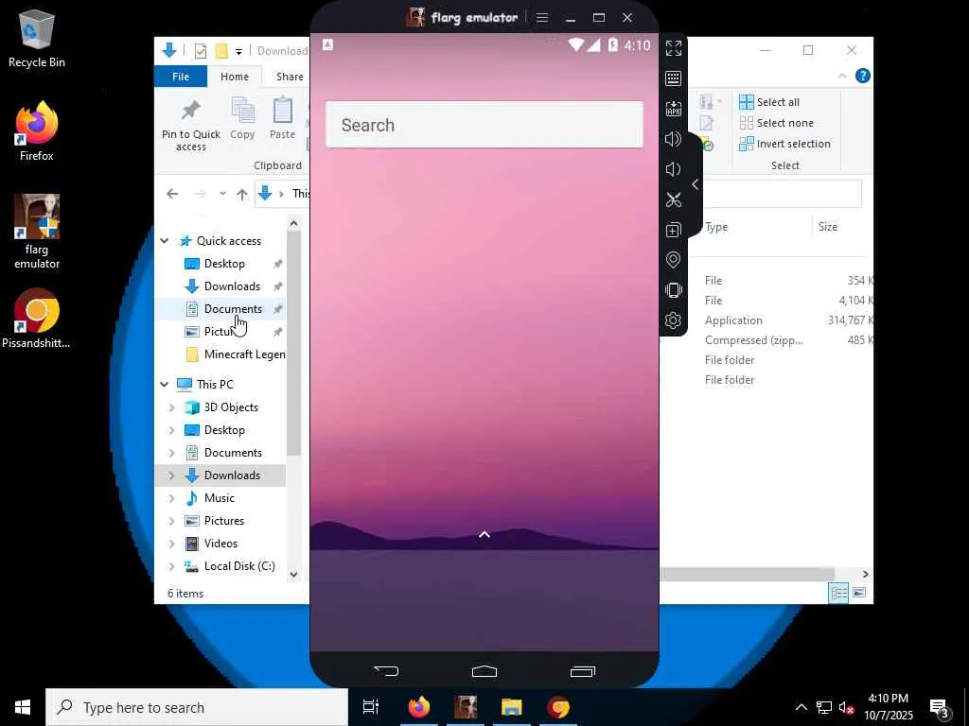Image resolution: width=969 pixels, height=726 pixels.
Task: Lower emulator volume with lower speaker icon
Action: coord(673,169)
